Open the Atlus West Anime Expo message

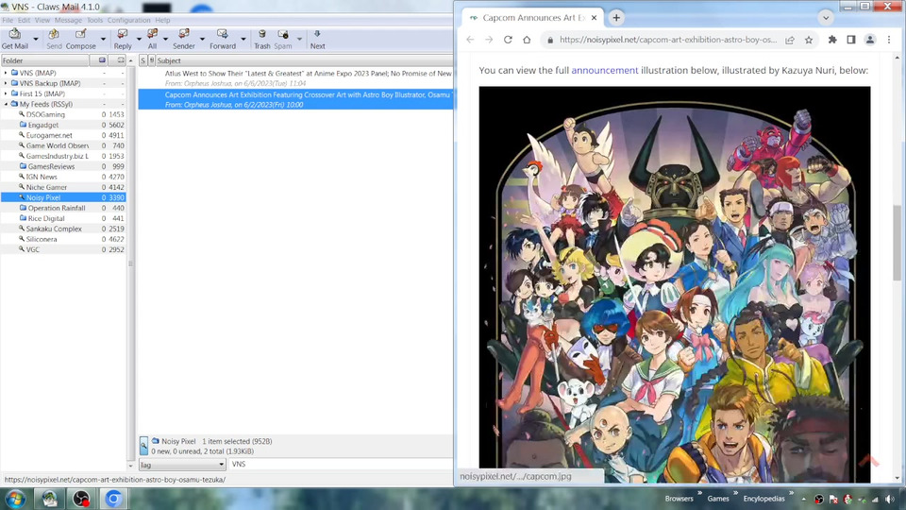pyautogui.click(x=295, y=78)
